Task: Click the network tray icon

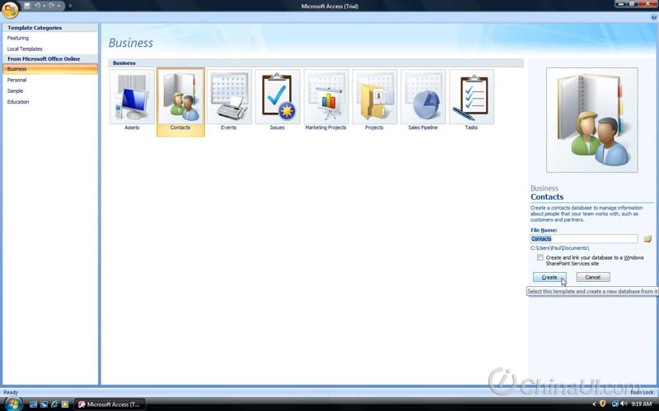Action: (615, 404)
